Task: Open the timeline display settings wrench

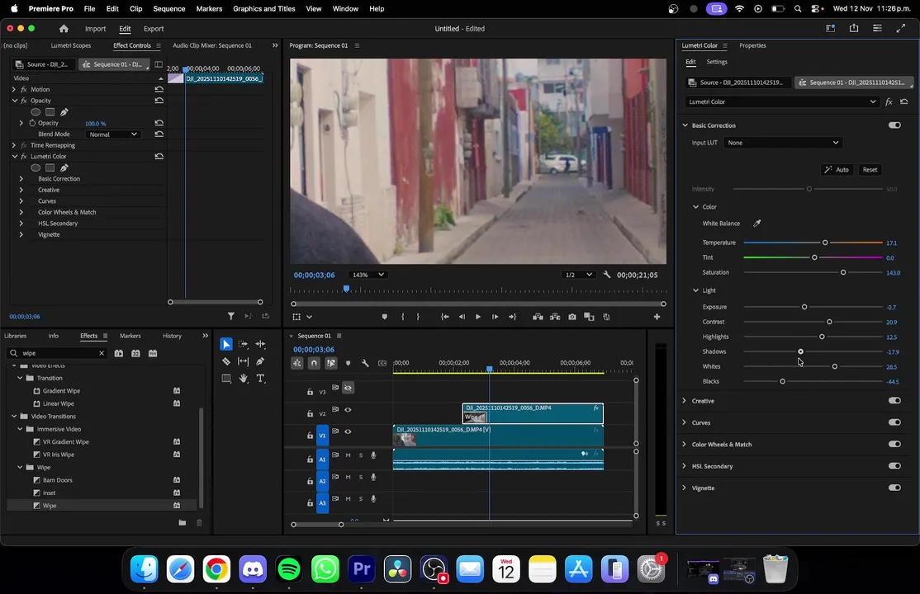Action: pyautogui.click(x=365, y=363)
